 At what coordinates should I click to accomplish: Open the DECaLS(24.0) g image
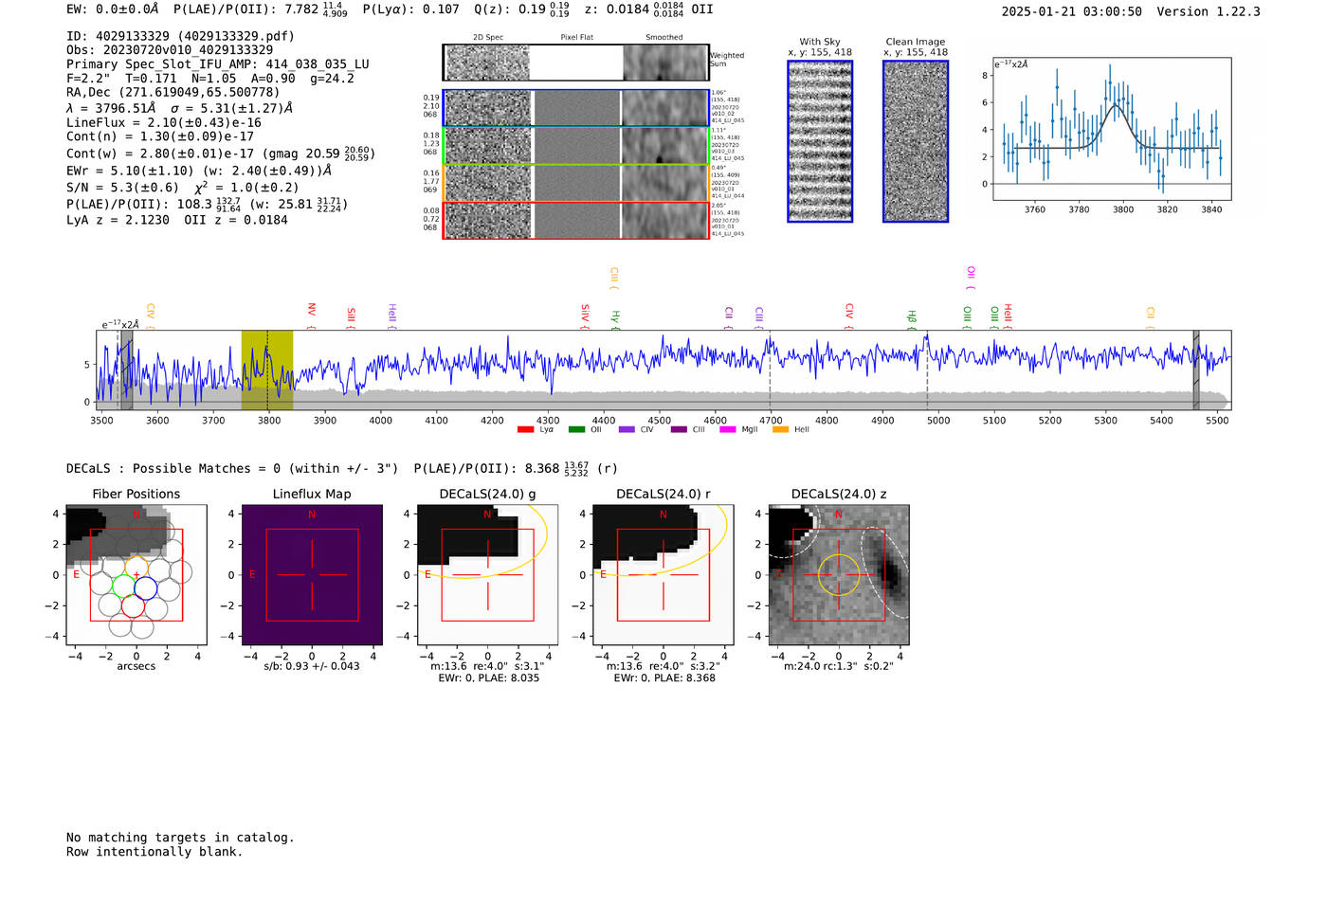click(x=488, y=575)
